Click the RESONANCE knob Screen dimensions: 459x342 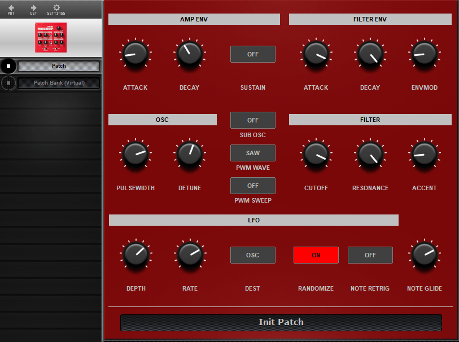pos(370,154)
